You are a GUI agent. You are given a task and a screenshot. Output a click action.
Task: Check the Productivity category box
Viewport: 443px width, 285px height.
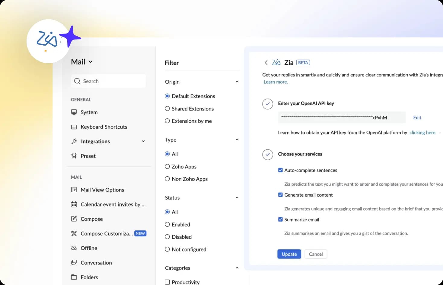pyautogui.click(x=167, y=282)
